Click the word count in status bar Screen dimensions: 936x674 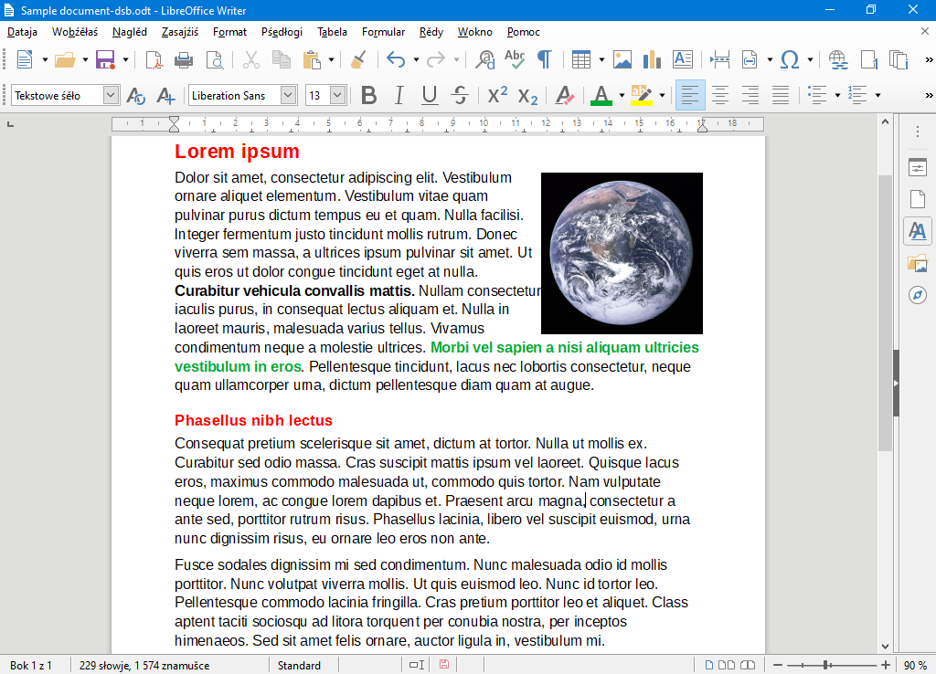[144, 665]
